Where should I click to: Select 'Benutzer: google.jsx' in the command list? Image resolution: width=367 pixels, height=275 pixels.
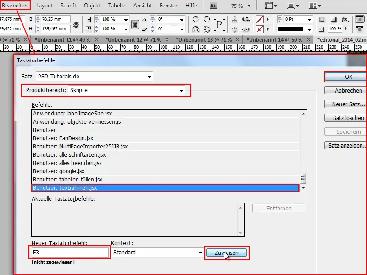(x=165, y=171)
